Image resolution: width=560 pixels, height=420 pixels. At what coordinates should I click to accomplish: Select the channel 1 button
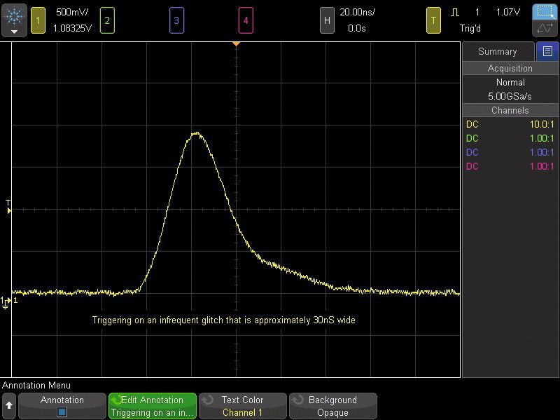click(x=38, y=20)
